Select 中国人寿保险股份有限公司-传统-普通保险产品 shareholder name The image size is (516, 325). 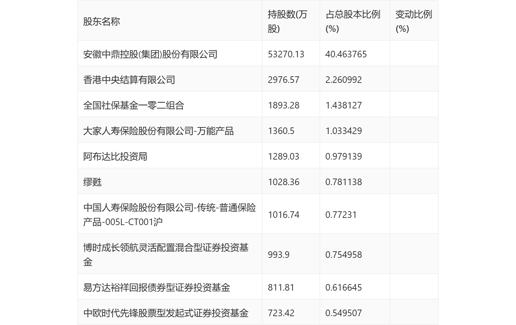coord(169,215)
